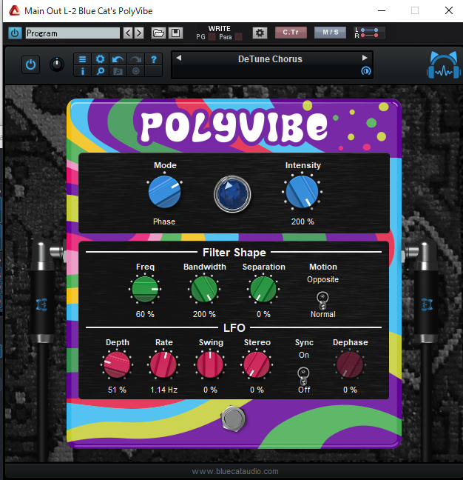
Task: Select next preset with right triangle
Action: click(365, 58)
